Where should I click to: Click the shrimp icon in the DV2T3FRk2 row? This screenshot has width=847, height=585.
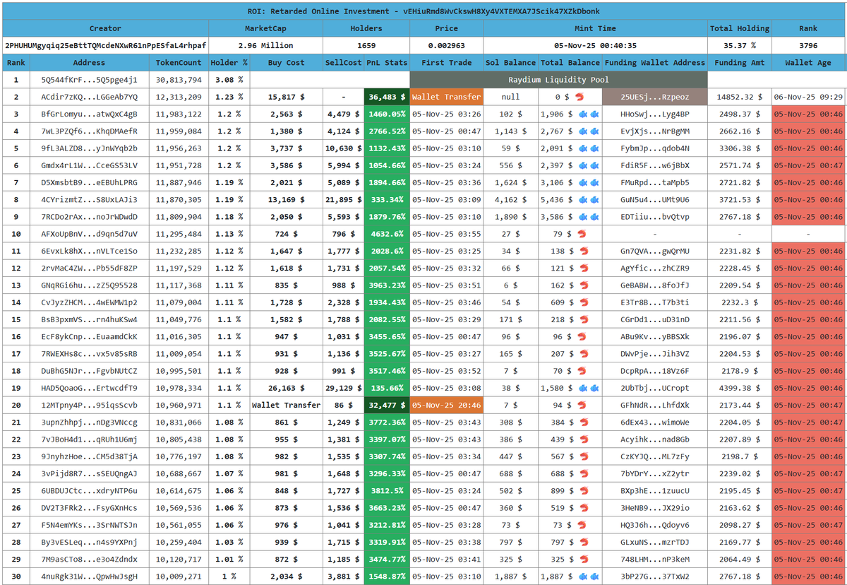(584, 508)
